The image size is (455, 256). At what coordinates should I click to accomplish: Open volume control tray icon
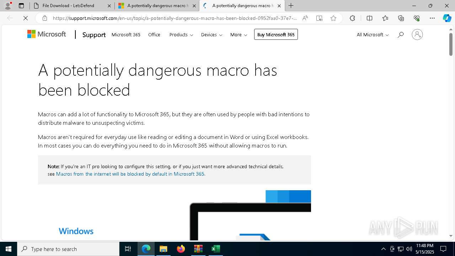(x=409, y=249)
